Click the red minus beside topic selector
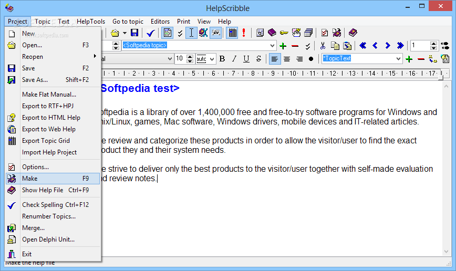This screenshot has width=456, height=271. [x=295, y=46]
